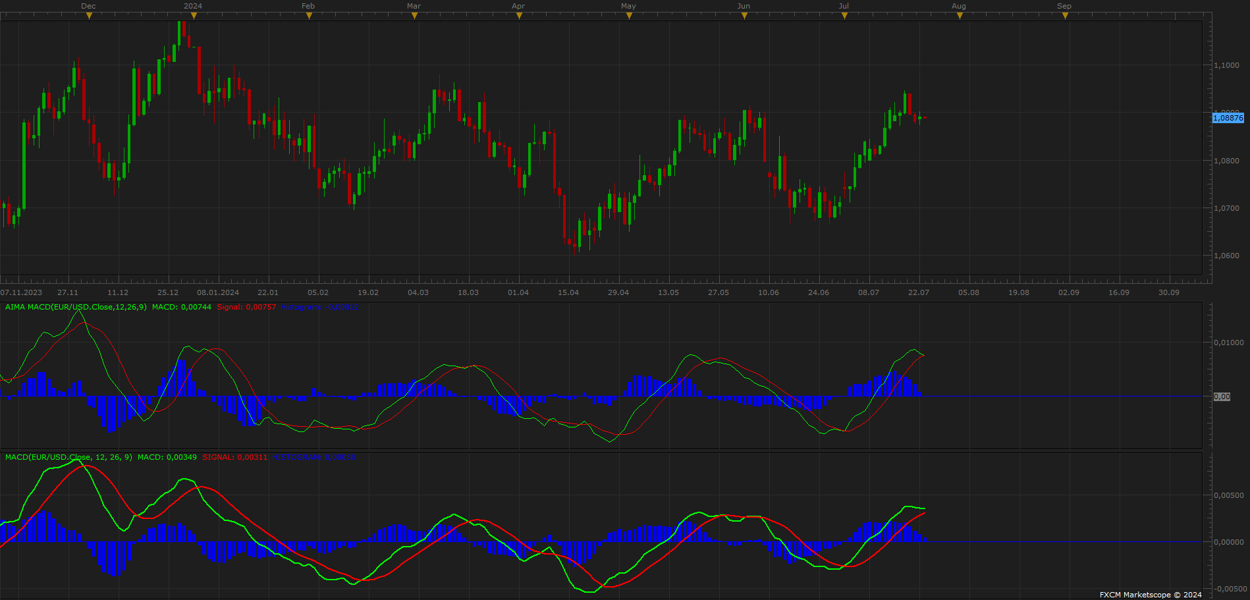Click the Jul month marker triangle
Image resolution: width=1250 pixels, height=600 pixels.
coord(844,16)
